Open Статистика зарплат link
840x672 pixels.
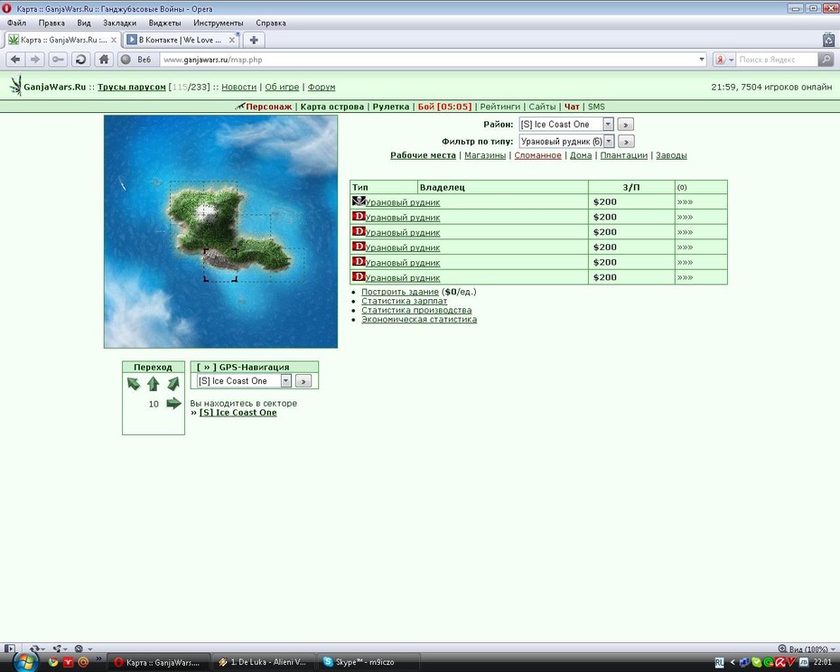coord(405,301)
